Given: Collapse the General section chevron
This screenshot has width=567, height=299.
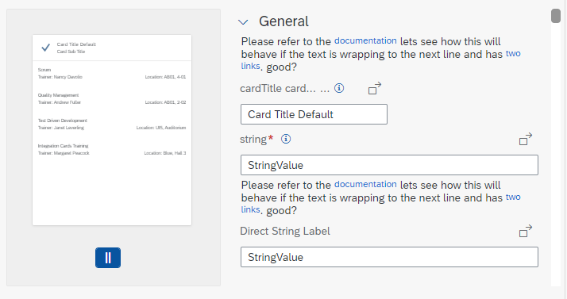Looking at the screenshot, I should tap(243, 22).
